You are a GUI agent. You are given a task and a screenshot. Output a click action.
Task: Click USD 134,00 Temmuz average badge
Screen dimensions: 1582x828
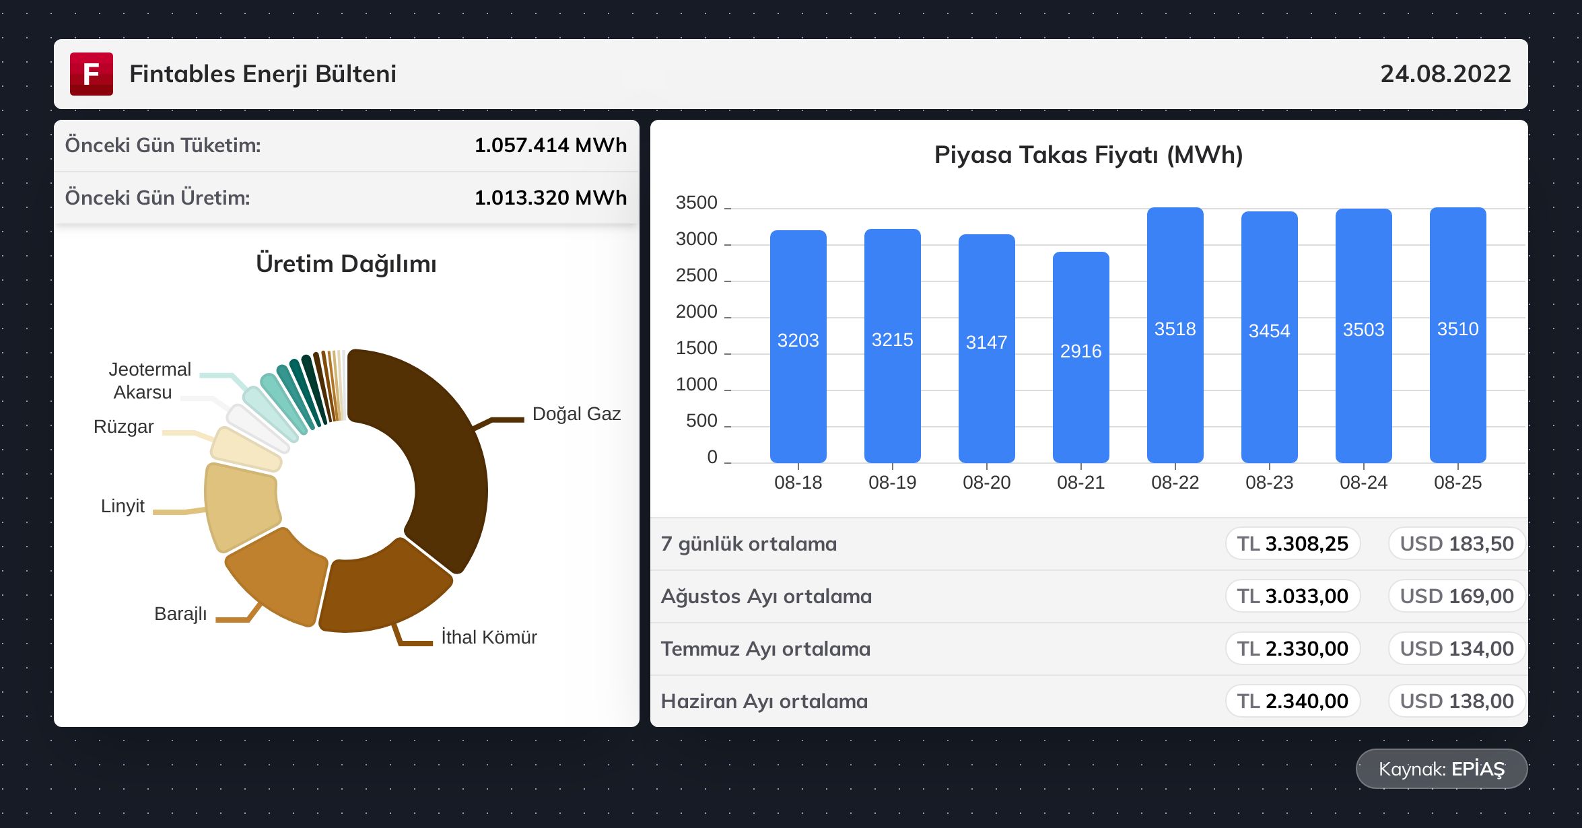tap(1456, 649)
